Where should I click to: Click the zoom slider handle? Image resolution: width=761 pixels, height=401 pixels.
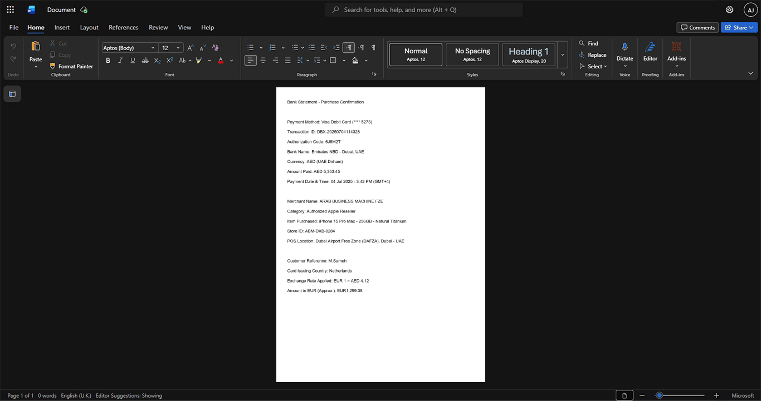click(659, 395)
